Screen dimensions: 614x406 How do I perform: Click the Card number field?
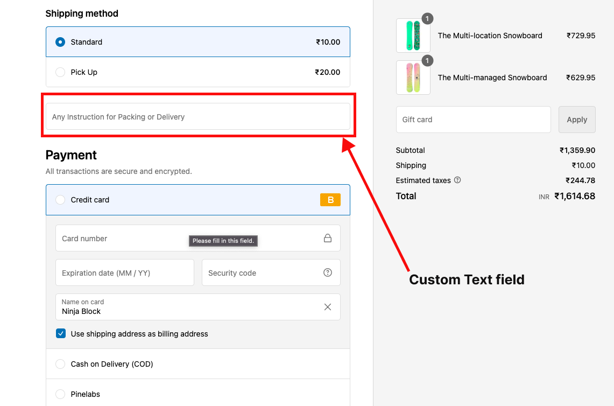coord(135,237)
